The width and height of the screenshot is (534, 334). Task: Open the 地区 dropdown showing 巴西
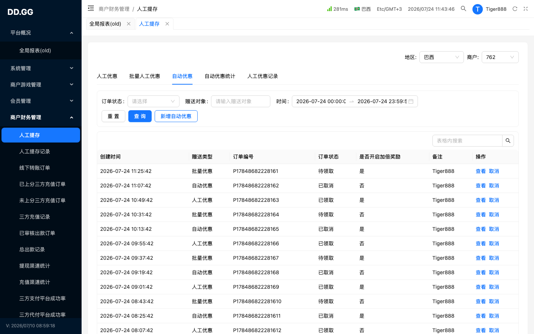pyautogui.click(x=442, y=57)
